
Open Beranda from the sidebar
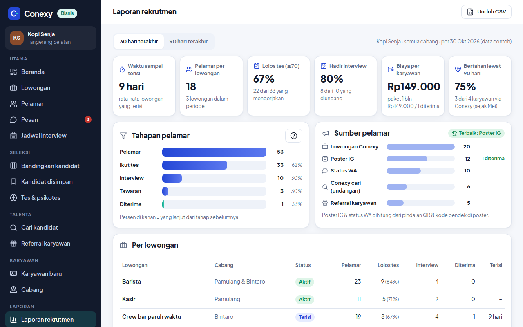pos(51,72)
